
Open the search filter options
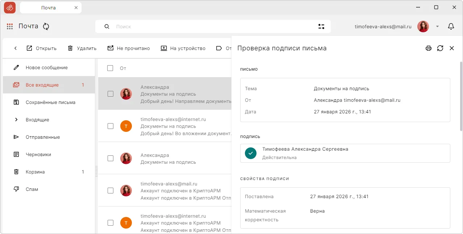322,26
